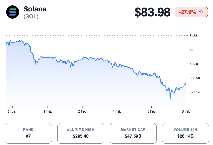The height and width of the screenshot is (145, 213).
Task: Click the Solana coin name heading
Action: pos(35,9)
